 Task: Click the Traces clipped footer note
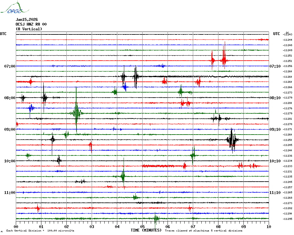pyautogui.click(x=204, y=231)
